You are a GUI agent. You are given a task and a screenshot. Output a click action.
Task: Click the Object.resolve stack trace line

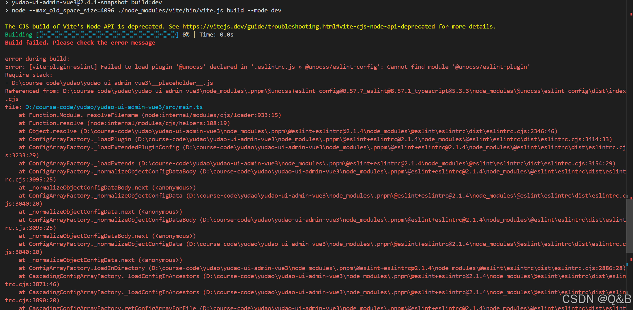point(288,131)
